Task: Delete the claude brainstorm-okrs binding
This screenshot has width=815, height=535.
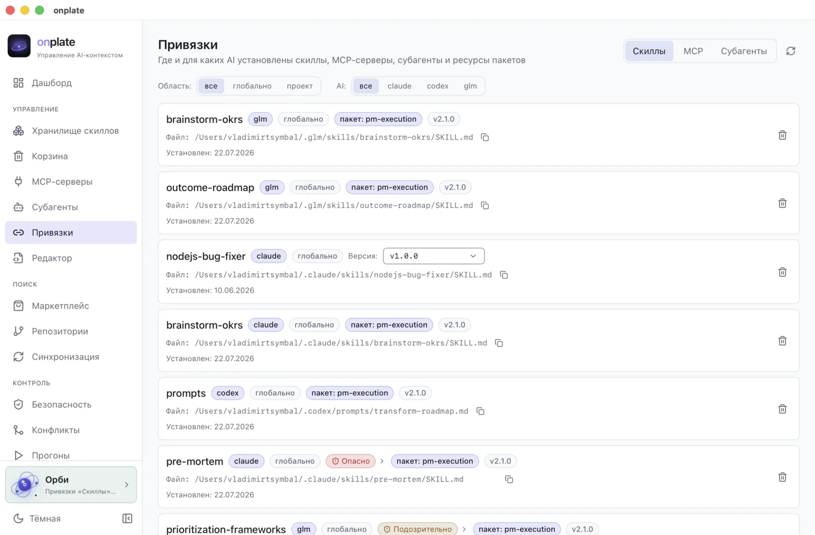Action: click(x=782, y=341)
